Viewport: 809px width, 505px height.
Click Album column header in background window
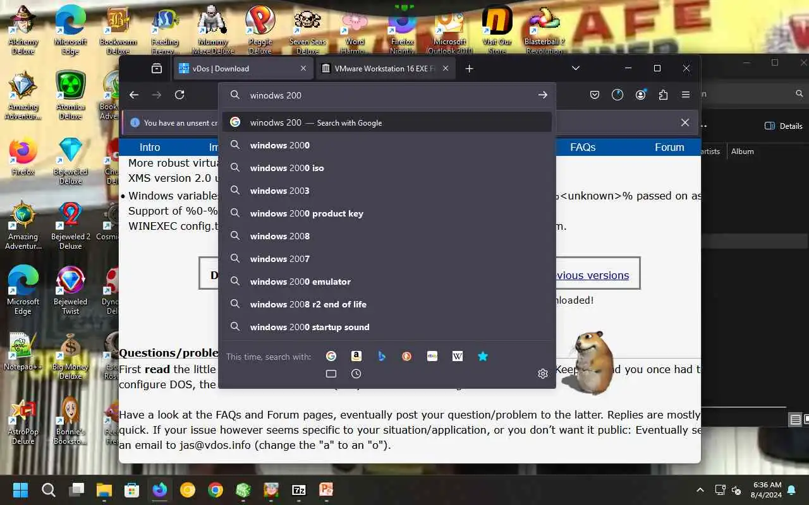[x=743, y=151]
